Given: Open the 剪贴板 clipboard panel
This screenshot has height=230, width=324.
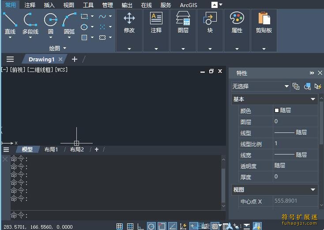Looking at the screenshot, I should (264, 30).
